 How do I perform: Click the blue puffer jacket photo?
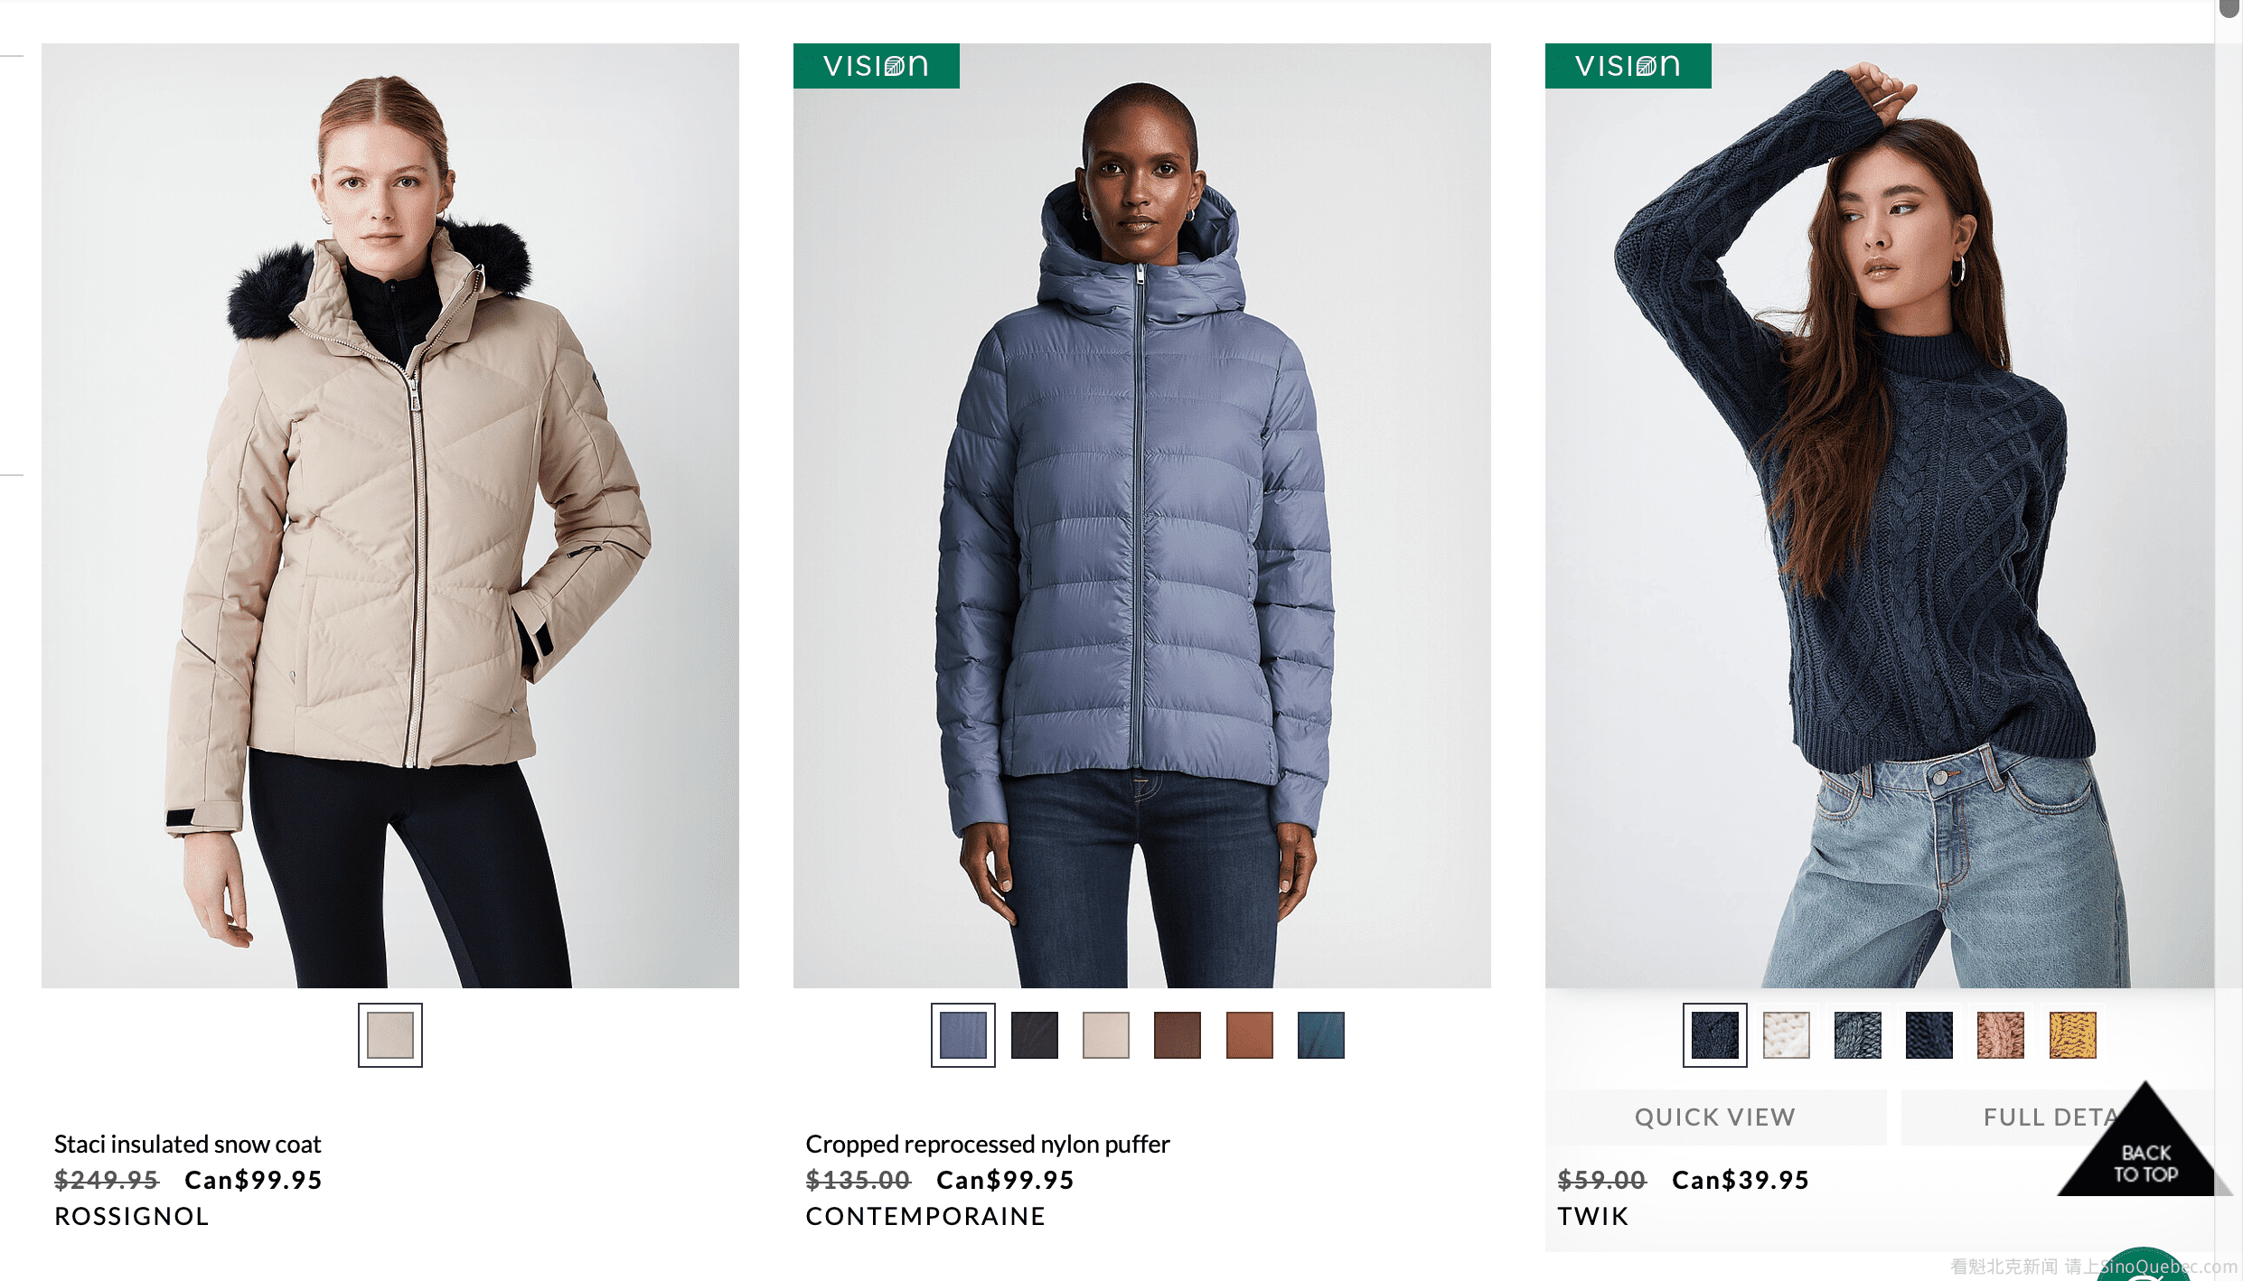point(1141,515)
